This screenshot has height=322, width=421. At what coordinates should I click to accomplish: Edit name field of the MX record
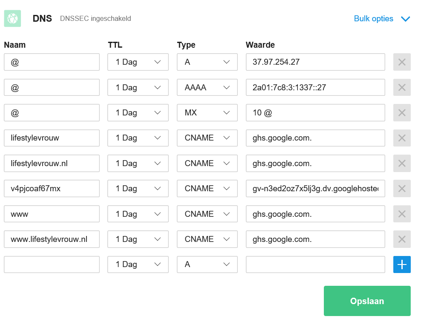pos(52,113)
